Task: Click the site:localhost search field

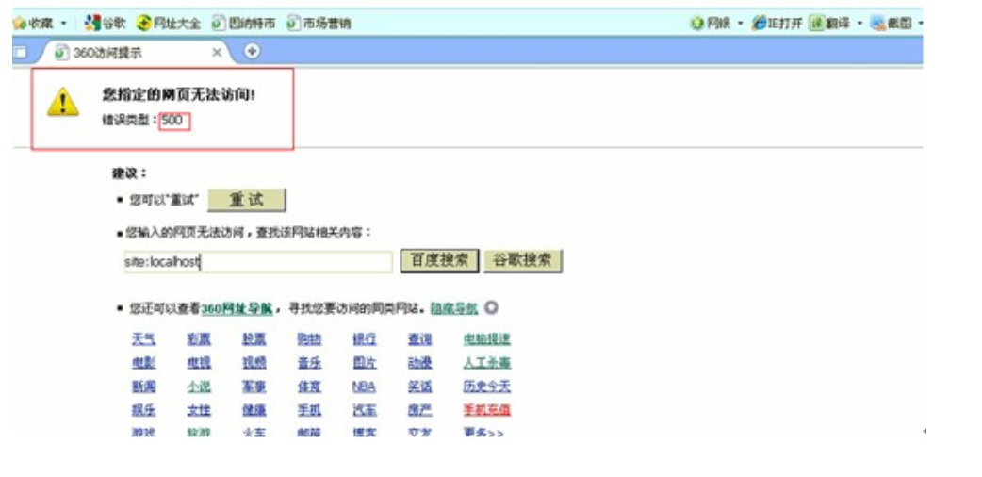Action: (x=256, y=262)
